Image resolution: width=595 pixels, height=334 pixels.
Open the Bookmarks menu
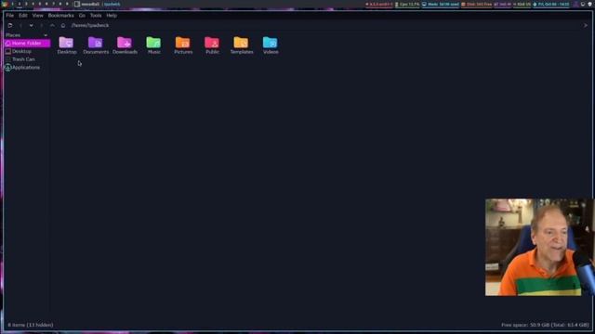pyautogui.click(x=60, y=16)
